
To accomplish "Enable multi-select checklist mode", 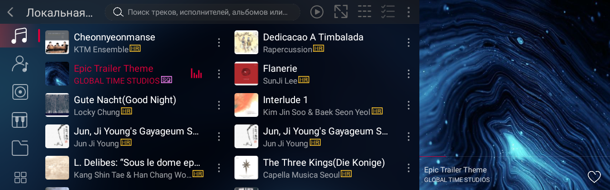I will click(x=388, y=12).
